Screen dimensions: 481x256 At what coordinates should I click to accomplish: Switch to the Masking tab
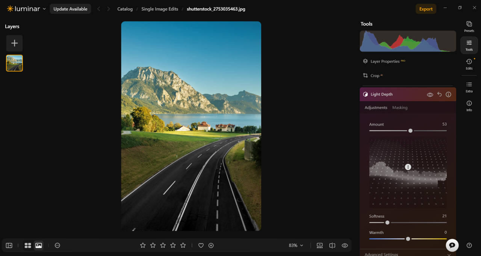(x=400, y=108)
